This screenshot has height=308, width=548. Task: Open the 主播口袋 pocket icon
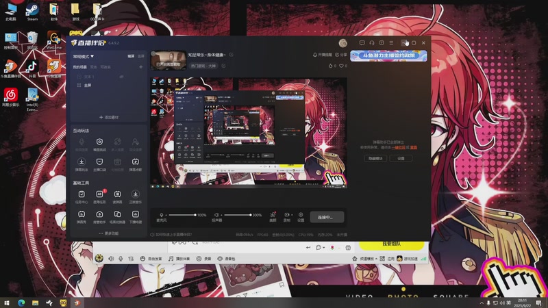(x=99, y=162)
